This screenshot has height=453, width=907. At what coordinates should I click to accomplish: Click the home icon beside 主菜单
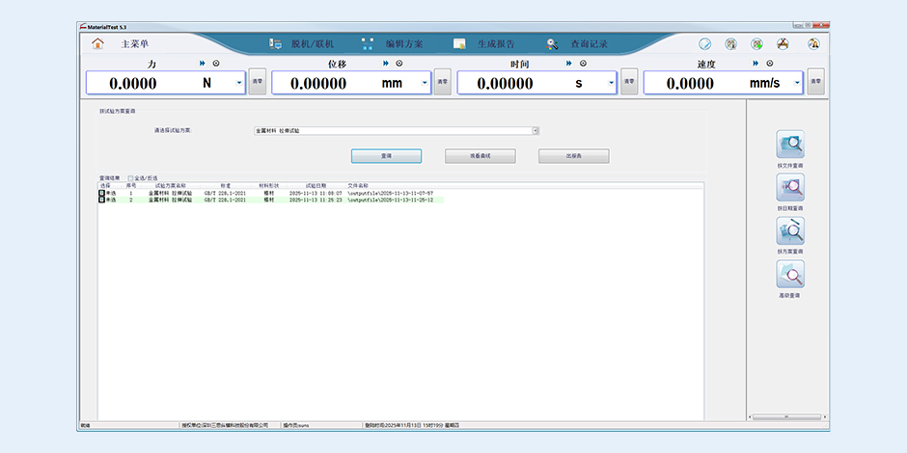(x=97, y=44)
